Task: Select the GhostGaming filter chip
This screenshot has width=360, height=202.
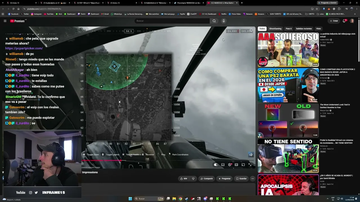Action: pyautogui.click(x=275, y=29)
